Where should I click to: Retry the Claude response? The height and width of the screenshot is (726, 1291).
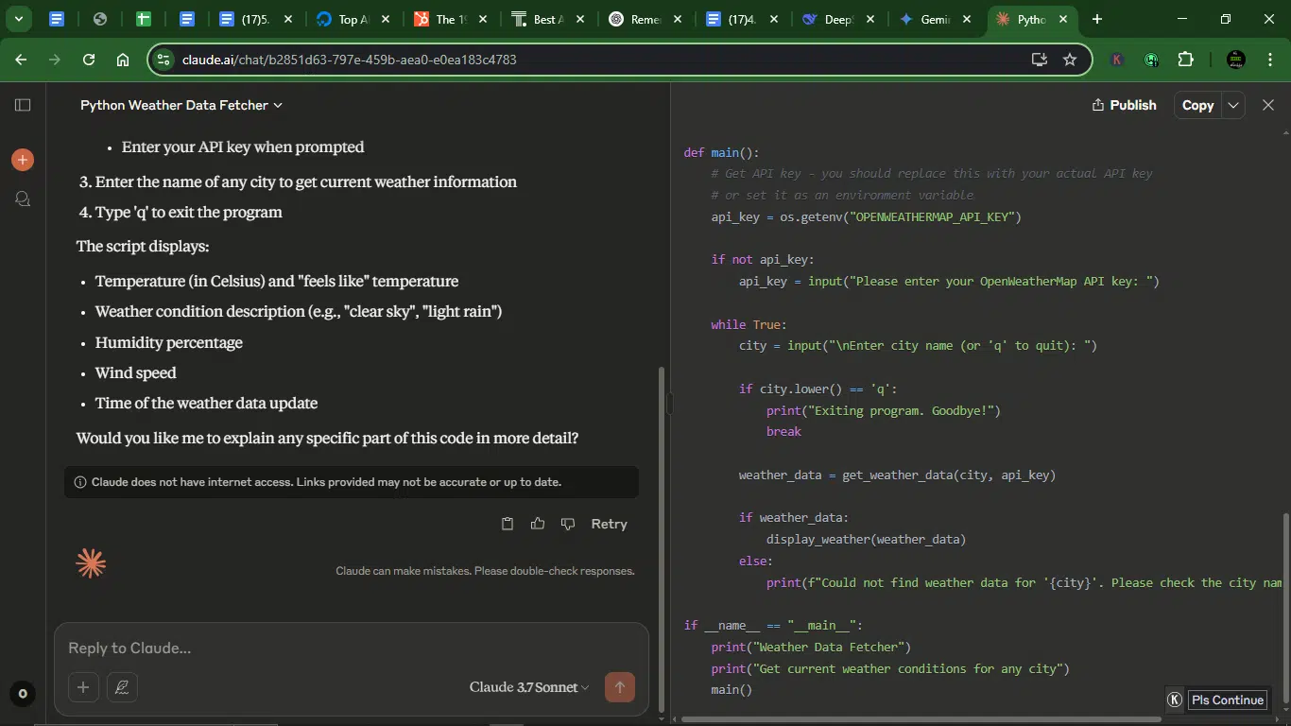coord(609,524)
